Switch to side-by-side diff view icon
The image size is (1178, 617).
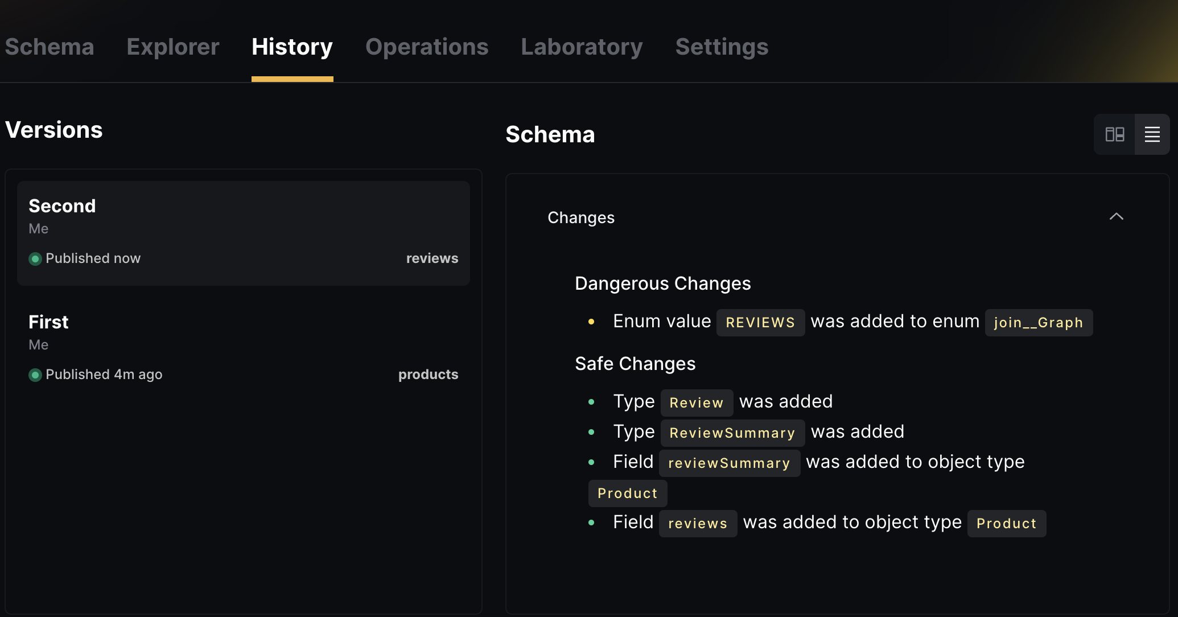pyautogui.click(x=1114, y=134)
